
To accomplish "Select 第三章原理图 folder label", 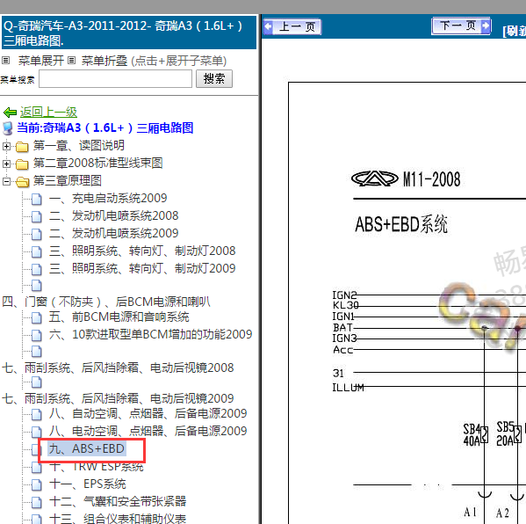I will 67,181.
